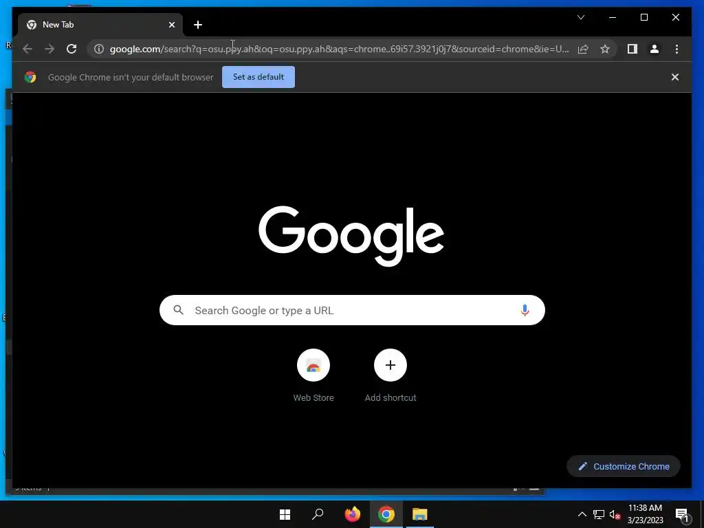Open clock showing 11:38 AM
Image resolution: width=704 pixels, height=528 pixels.
tap(645, 514)
